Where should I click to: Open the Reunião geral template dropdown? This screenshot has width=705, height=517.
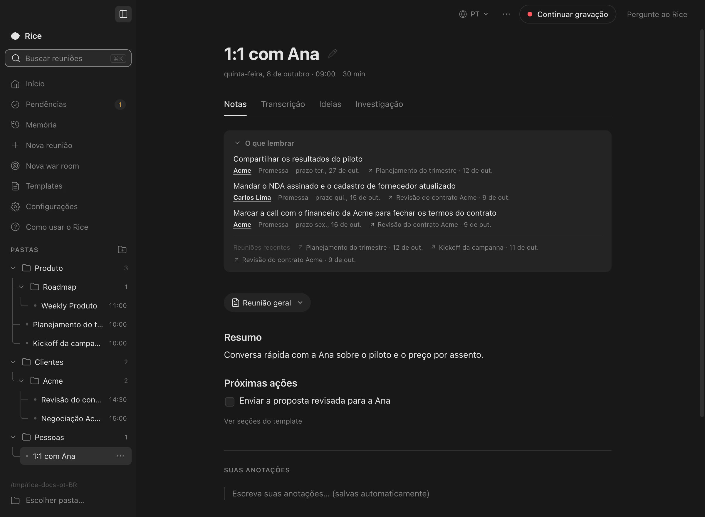[267, 302]
